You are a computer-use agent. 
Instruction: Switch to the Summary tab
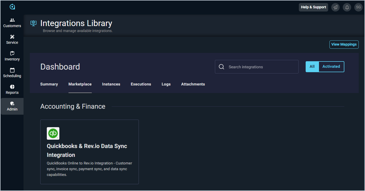coord(49,84)
